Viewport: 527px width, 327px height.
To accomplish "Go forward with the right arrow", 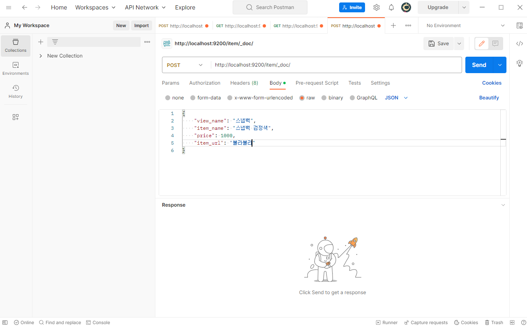I will point(38,7).
